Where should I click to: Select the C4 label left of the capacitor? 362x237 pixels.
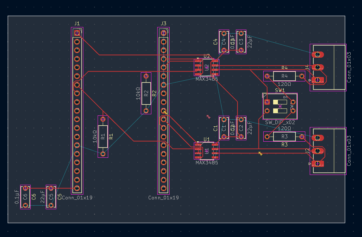[x=215, y=42]
